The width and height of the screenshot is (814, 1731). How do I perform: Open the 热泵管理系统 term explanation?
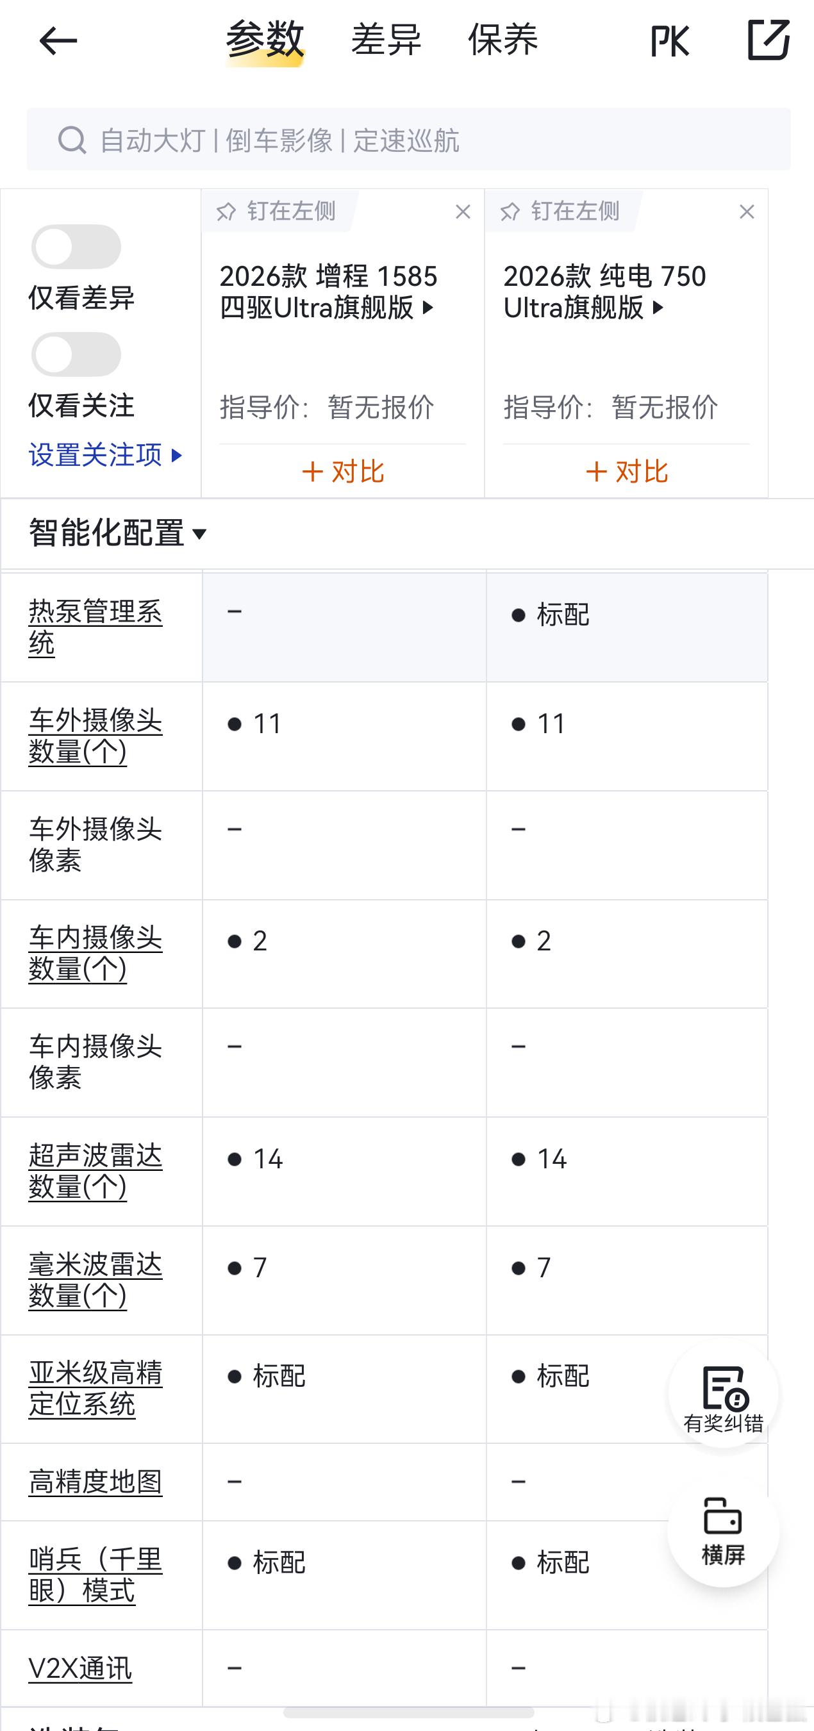96,627
